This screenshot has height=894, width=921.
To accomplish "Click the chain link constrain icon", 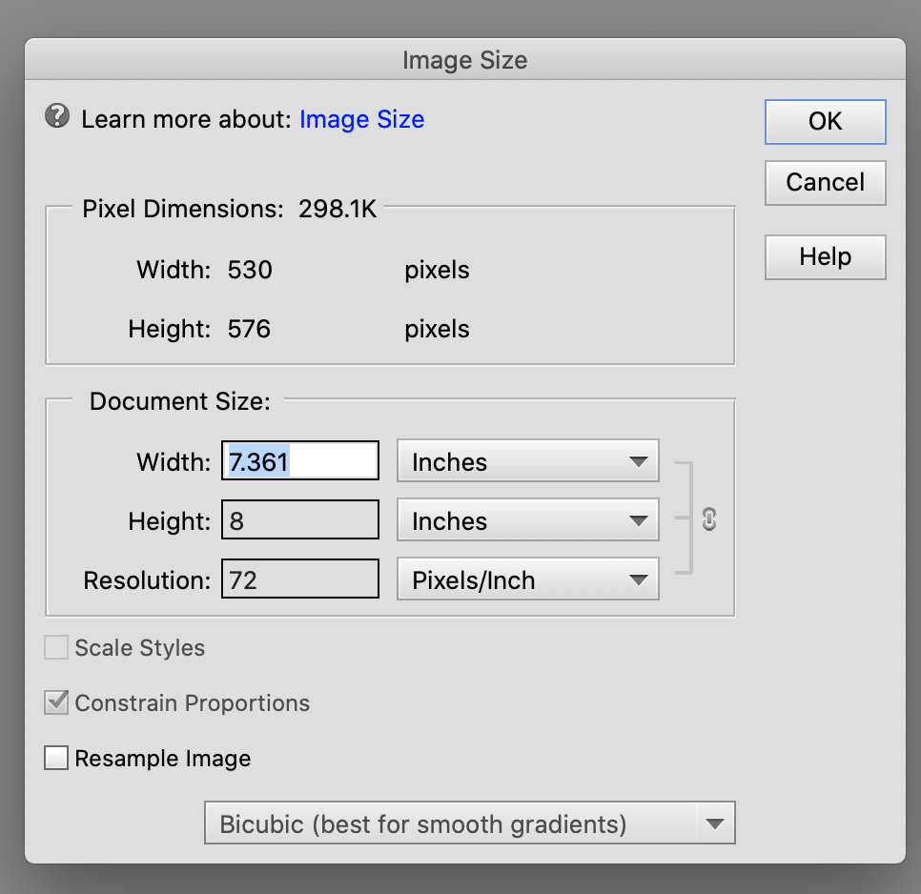I will (708, 519).
